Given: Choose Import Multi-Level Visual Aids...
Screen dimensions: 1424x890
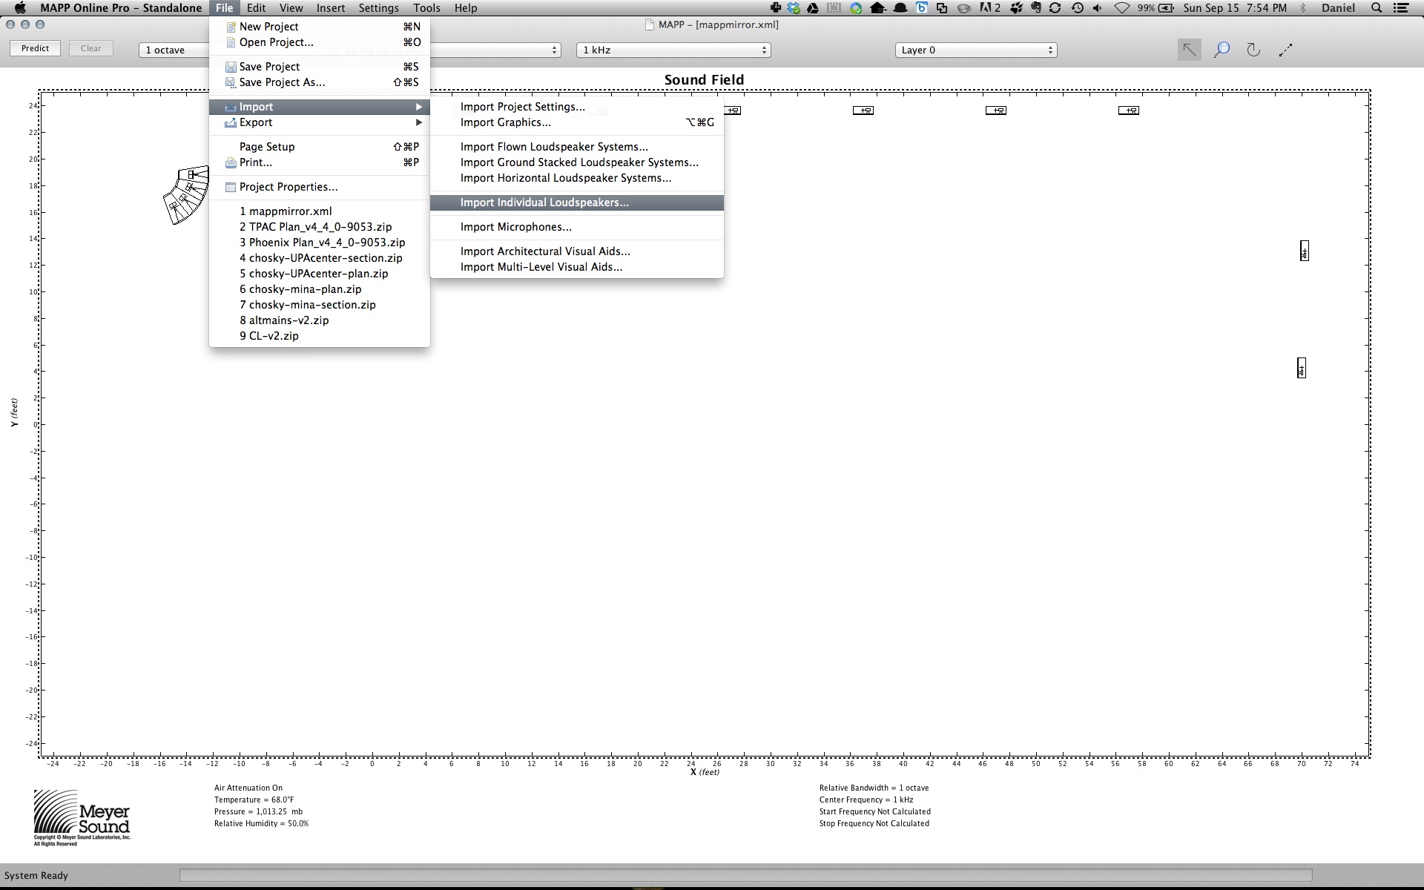Looking at the screenshot, I should 577,267.
